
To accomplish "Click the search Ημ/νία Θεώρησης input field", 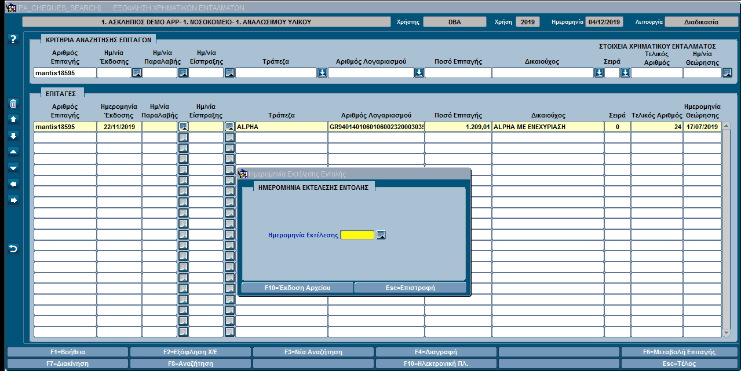I will 702,73.
